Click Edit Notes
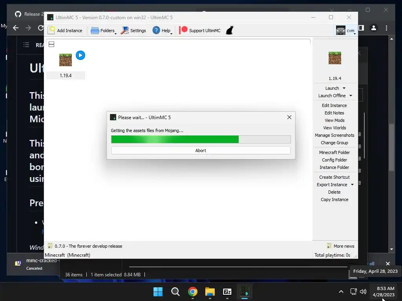 point(334,113)
